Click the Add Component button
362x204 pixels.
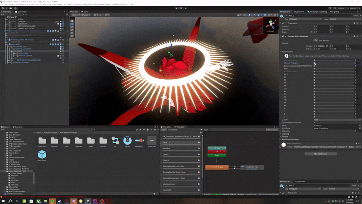tap(320, 154)
